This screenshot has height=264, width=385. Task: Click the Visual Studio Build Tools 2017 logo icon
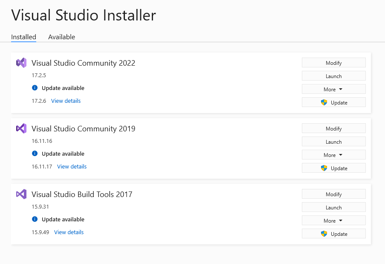[x=21, y=194]
